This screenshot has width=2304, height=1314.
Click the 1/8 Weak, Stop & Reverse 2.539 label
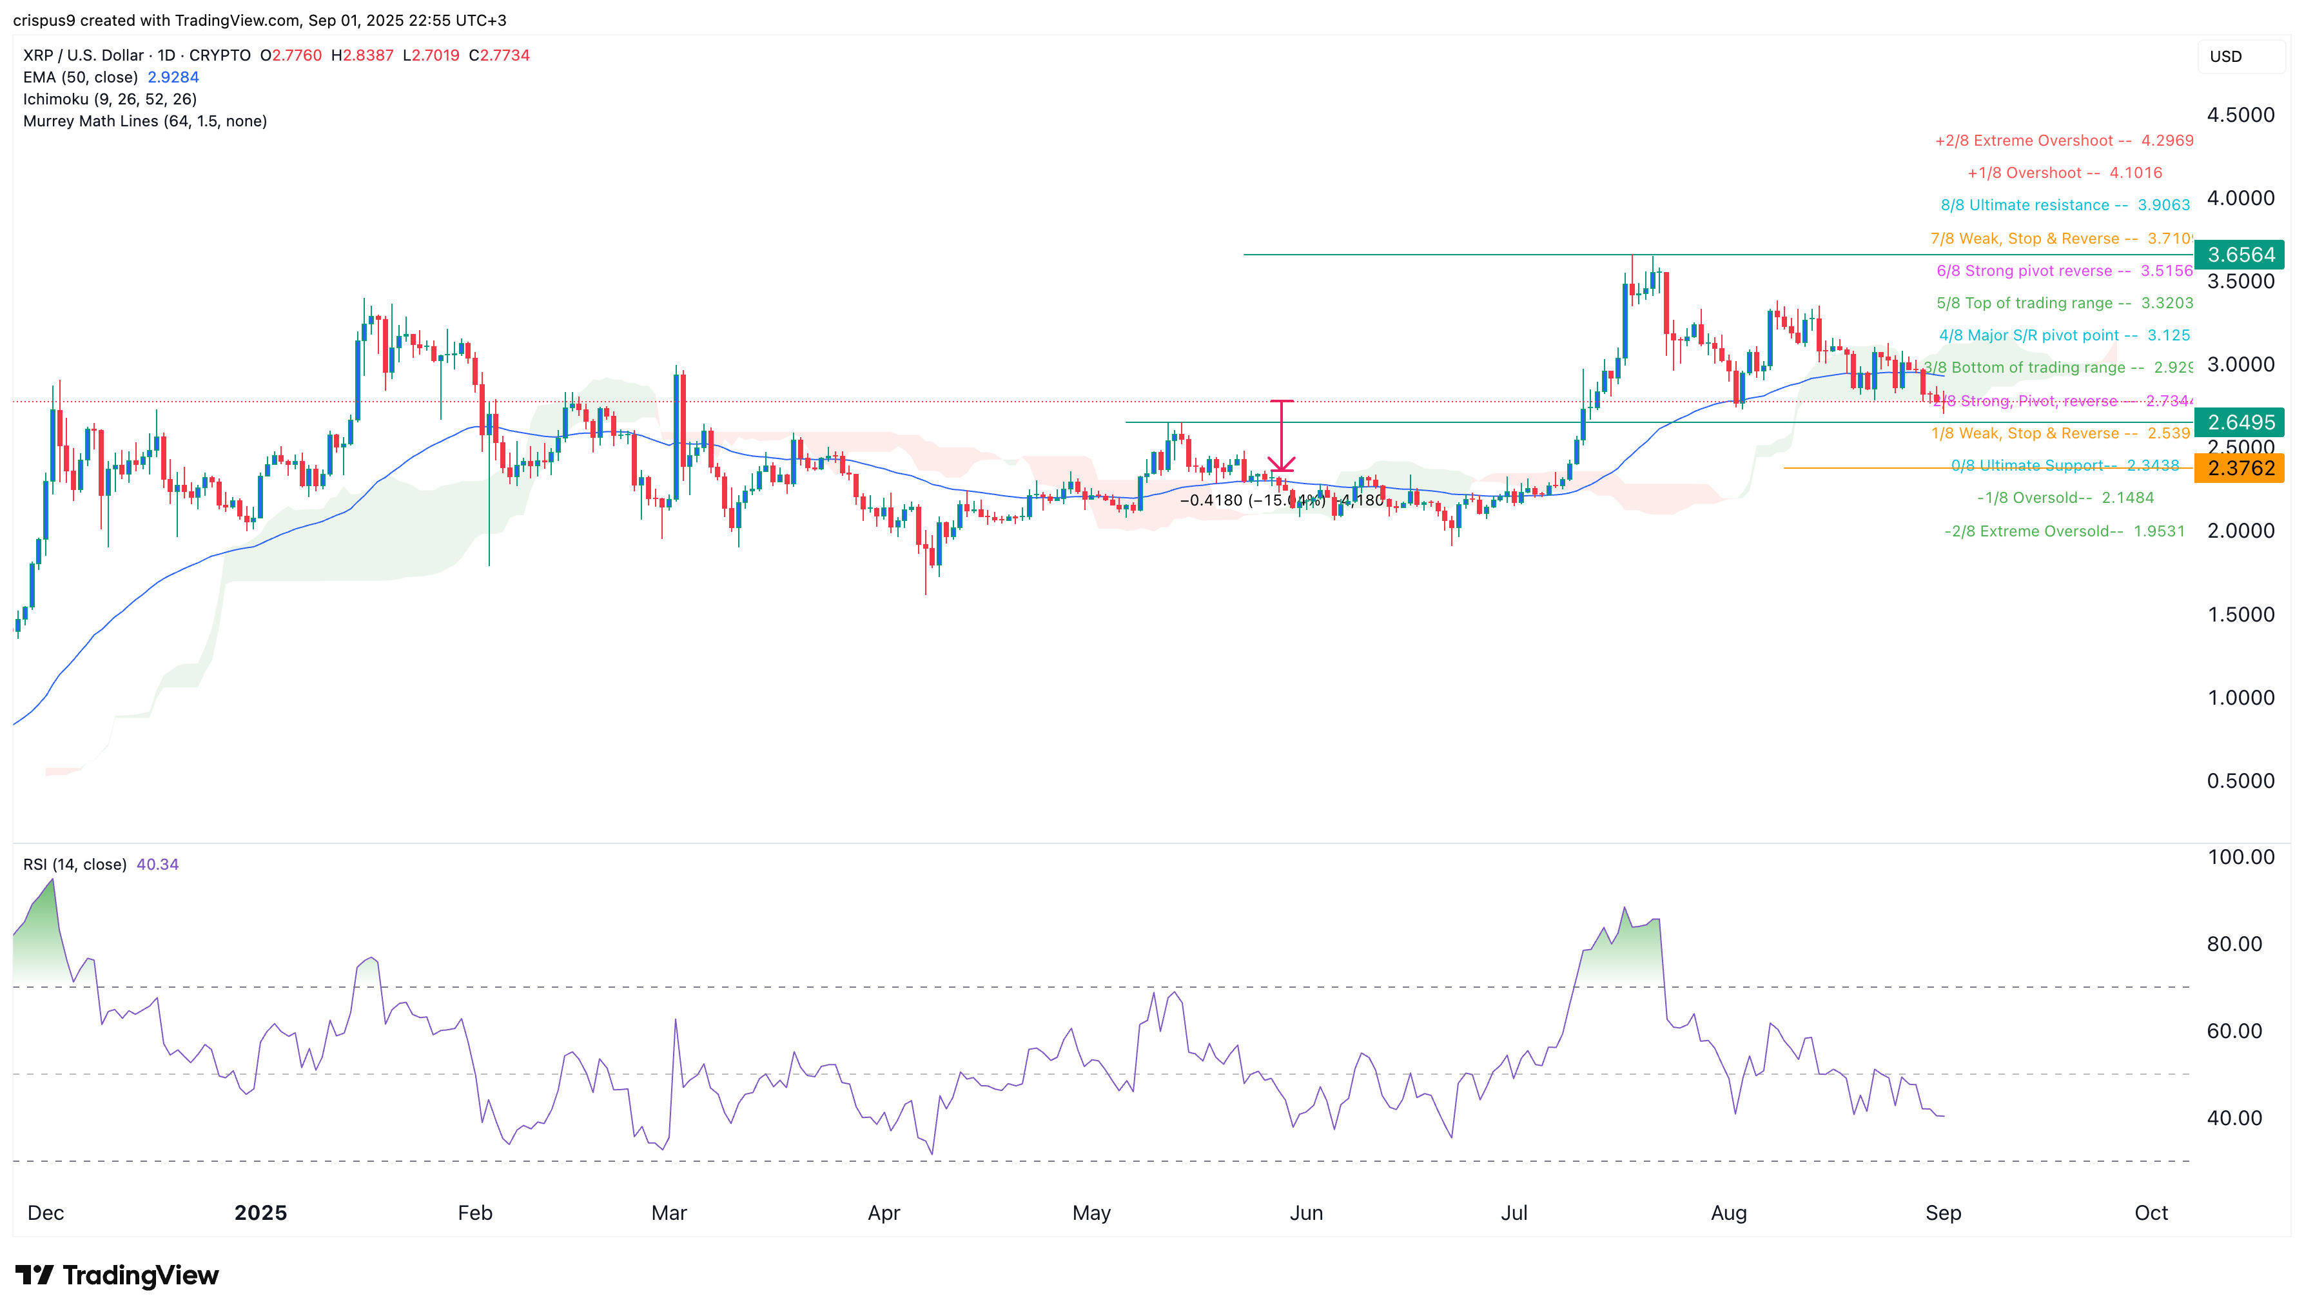coord(2060,434)
